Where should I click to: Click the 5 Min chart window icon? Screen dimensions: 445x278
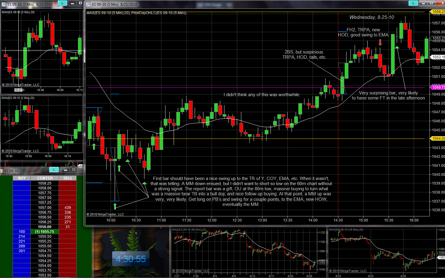[88, 4]
